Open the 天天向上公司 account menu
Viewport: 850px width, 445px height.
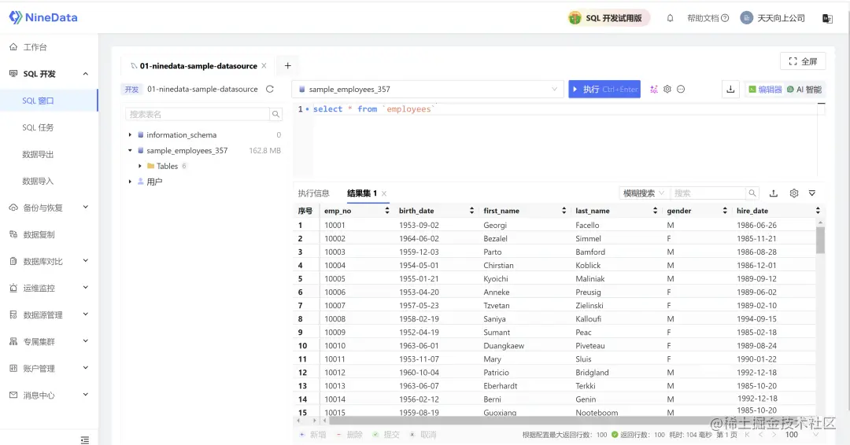(773, 18)
